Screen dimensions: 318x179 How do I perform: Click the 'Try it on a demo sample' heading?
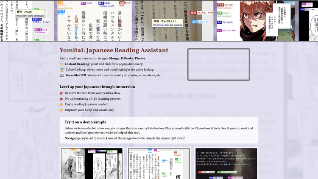click(x=85, y=122)
